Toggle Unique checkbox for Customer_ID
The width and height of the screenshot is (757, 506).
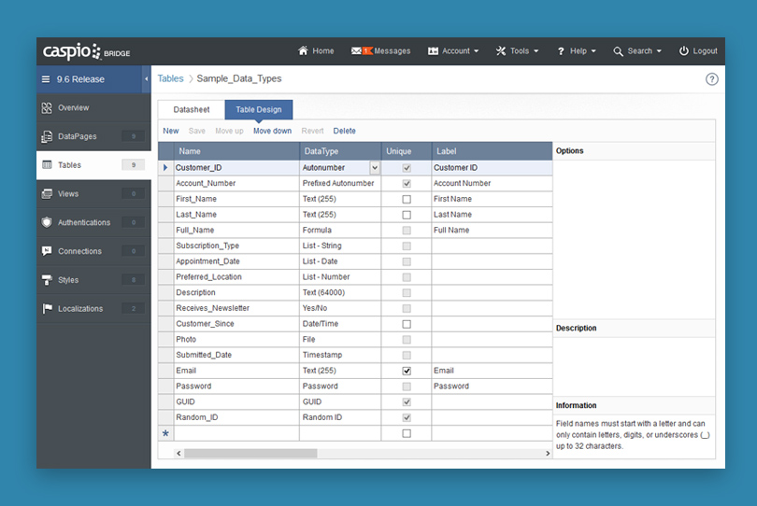(x=407, y=168)
